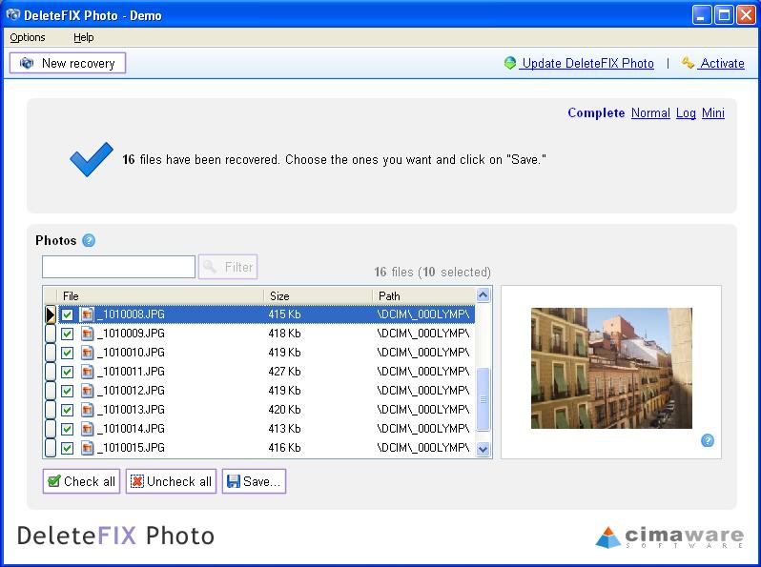Close the DeleteFIX Photo window
Image resolution: width=761 pixels, height=567 pixels.
pyautogui.click(x=746, y=15)
